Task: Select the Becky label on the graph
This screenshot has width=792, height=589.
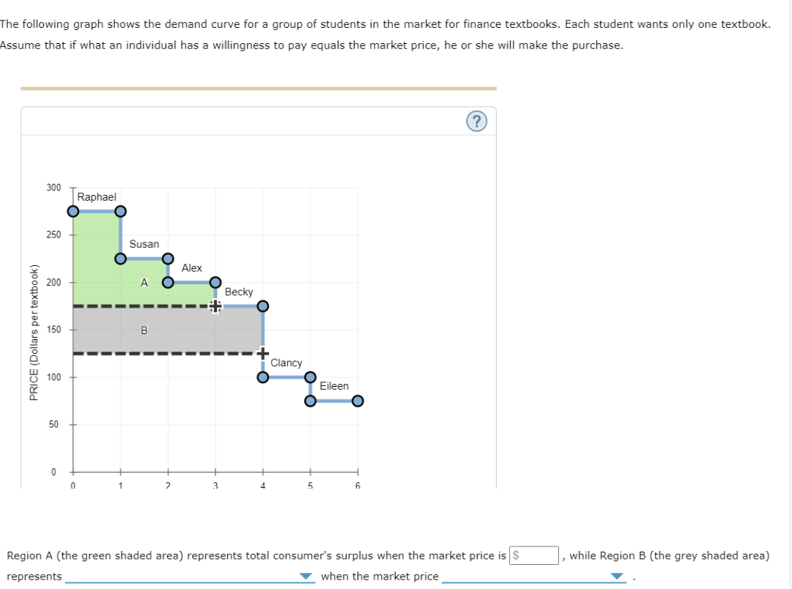Action: click(x=239, y=292)
